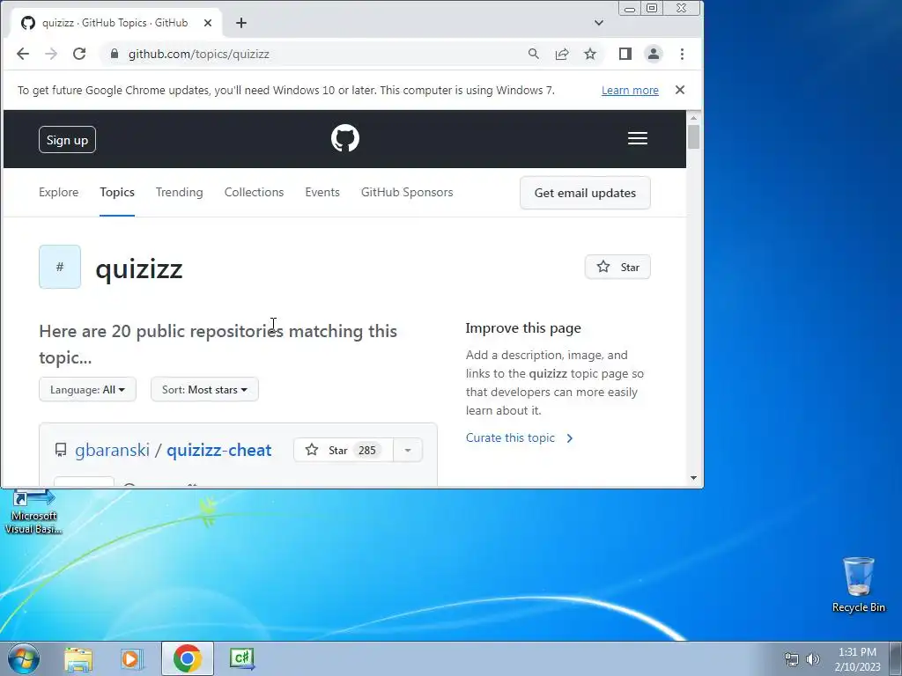
Task: Click the scrollbar up arrow
Action: click(x=693, y=118)
